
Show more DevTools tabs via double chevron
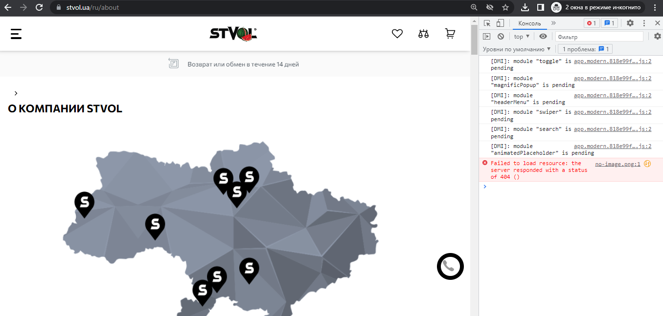553,23
